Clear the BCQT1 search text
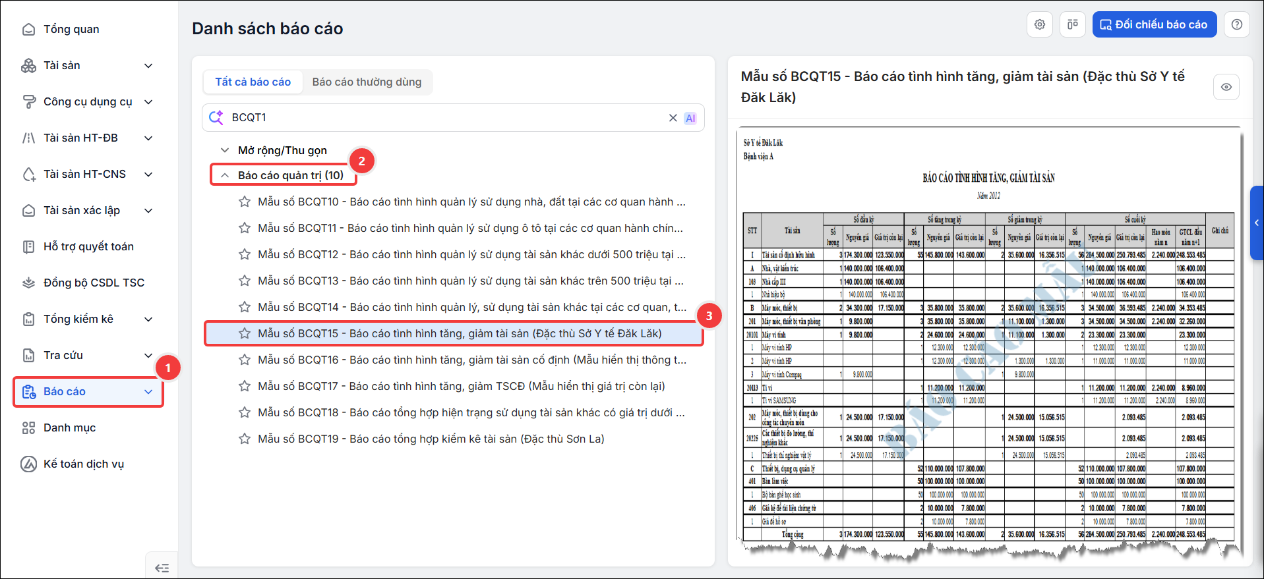The height and width of the screenshot is (579, 1264). (673, 118)
